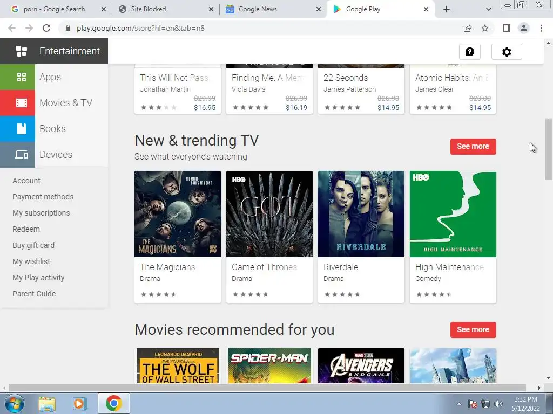Click See more for Movies recommended for you
553x414 pixels.
click(473, 330)
